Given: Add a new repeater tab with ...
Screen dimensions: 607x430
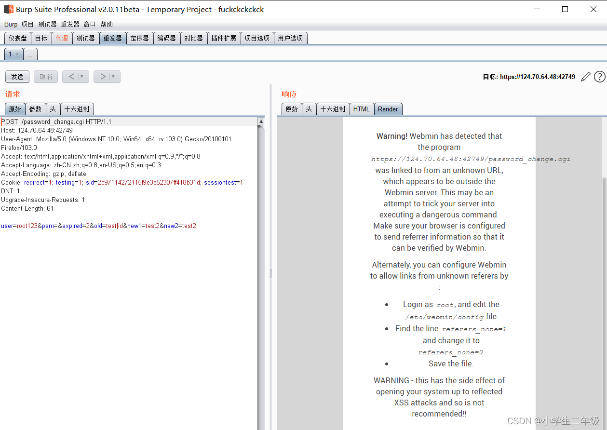Looking at the screenshot, I should click(30, 54).
